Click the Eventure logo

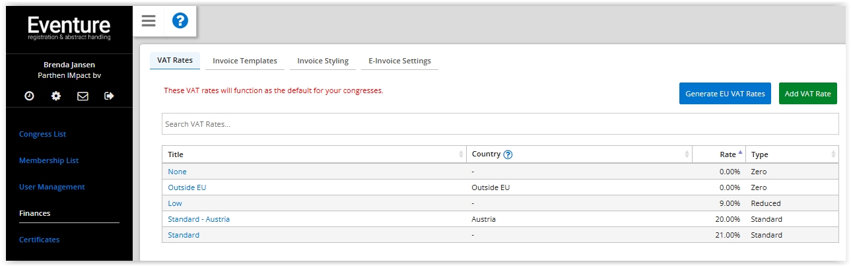(69, 28)
